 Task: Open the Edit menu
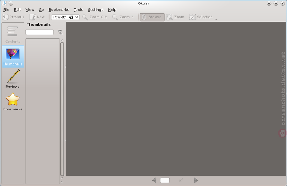[17, 10]
